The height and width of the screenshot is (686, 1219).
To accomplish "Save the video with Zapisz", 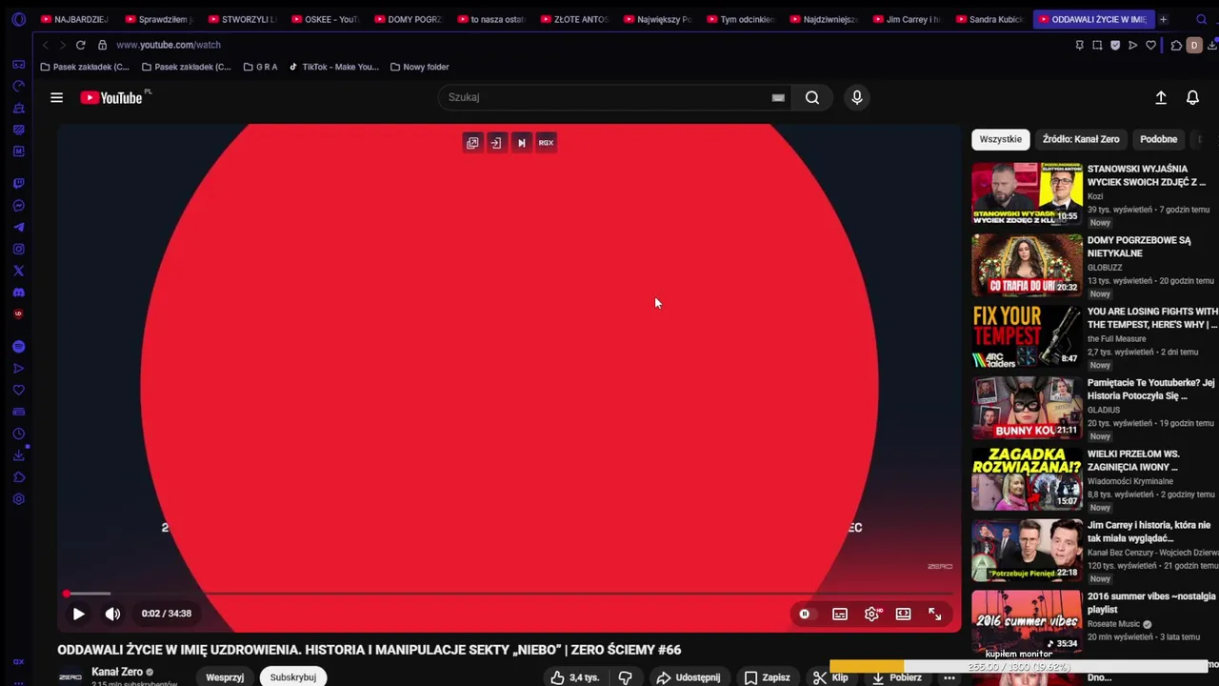I will pos(767,677).
